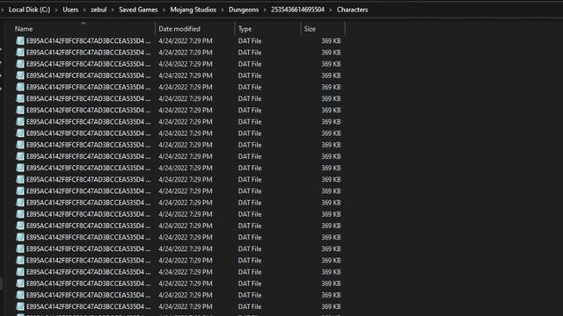Expand the chevron after zebul breadcrumb

113,10
